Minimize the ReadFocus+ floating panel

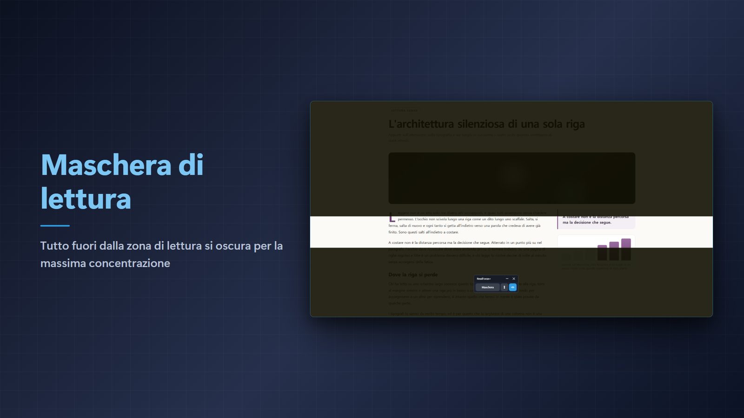(x=507, y=279)
